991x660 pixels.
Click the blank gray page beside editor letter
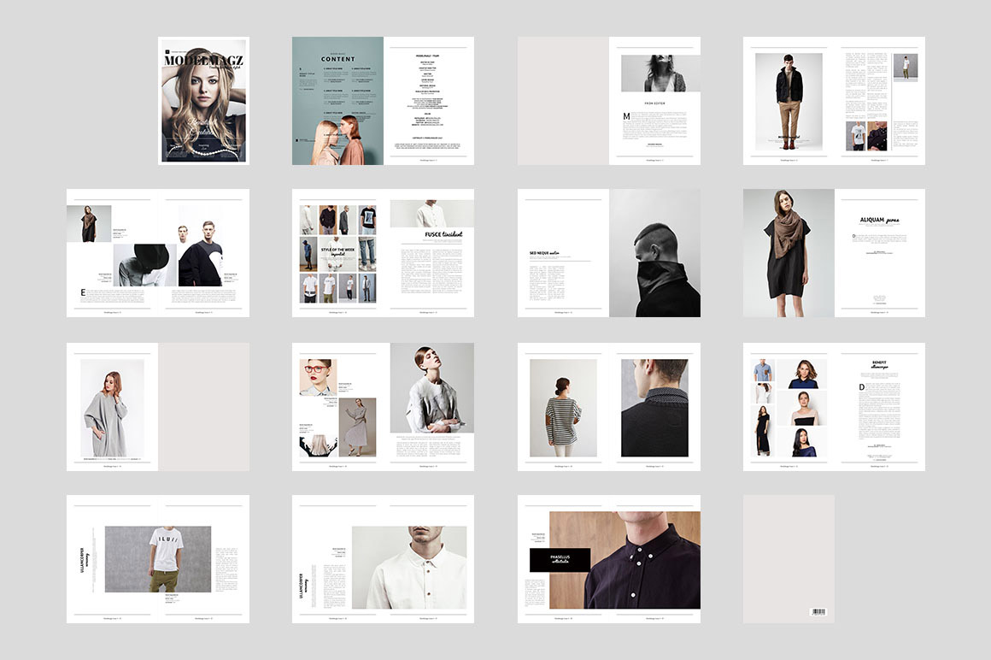[x=563, y=100]
